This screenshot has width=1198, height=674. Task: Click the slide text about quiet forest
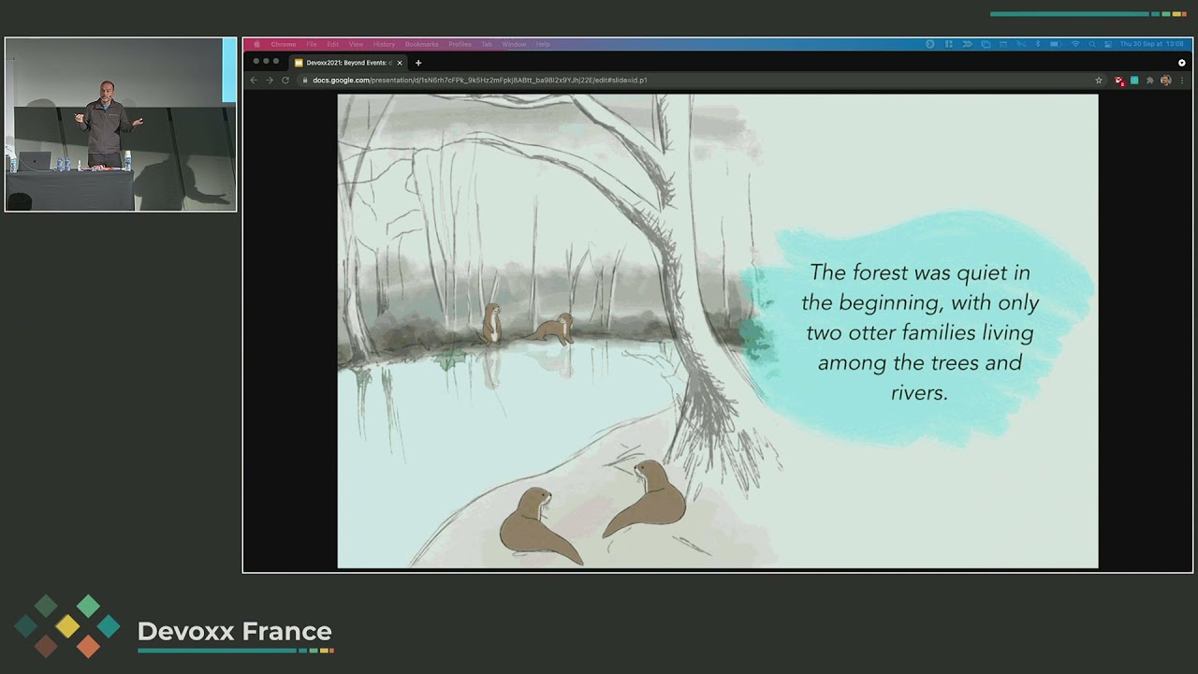point(920,332)
